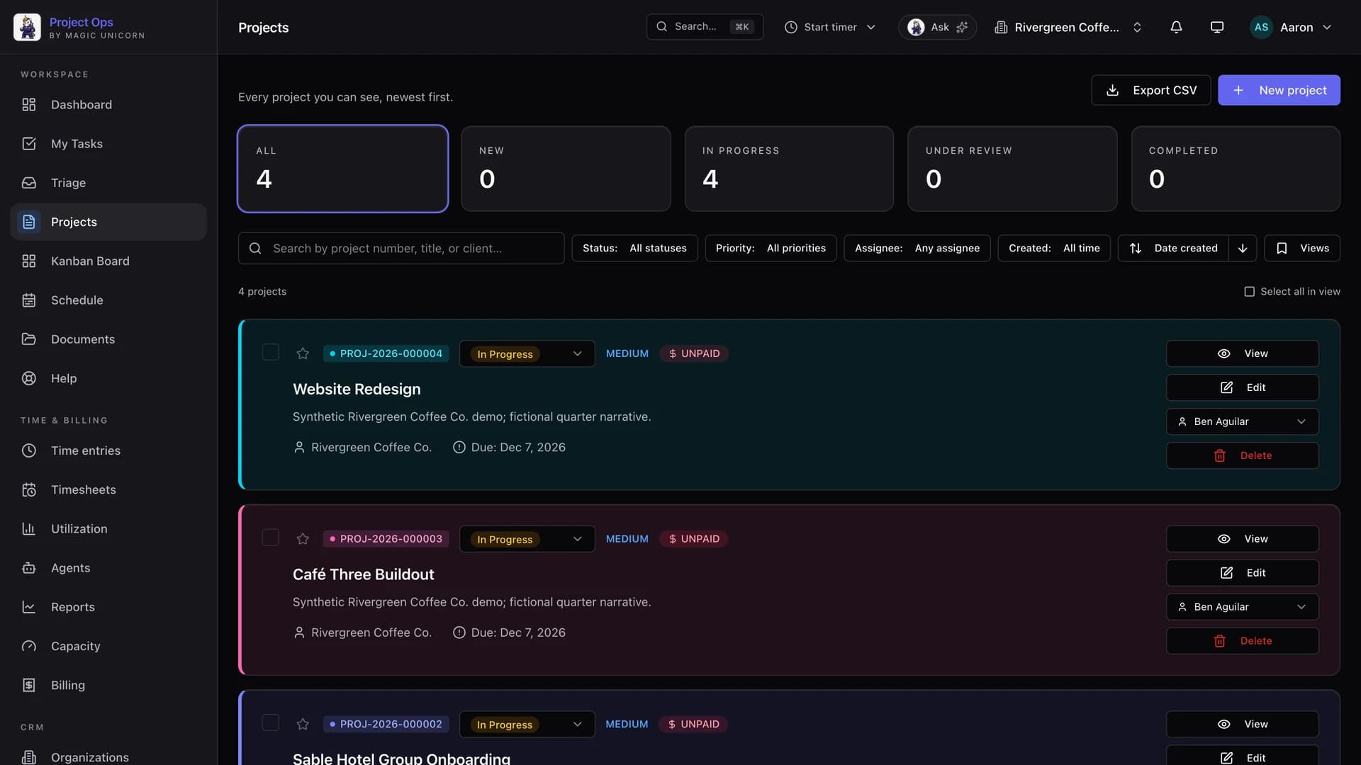Image resolution: width=1361 pixels, height=765 pixels.
Task: Open Capacity page
Action: click(x=108, y=646)
